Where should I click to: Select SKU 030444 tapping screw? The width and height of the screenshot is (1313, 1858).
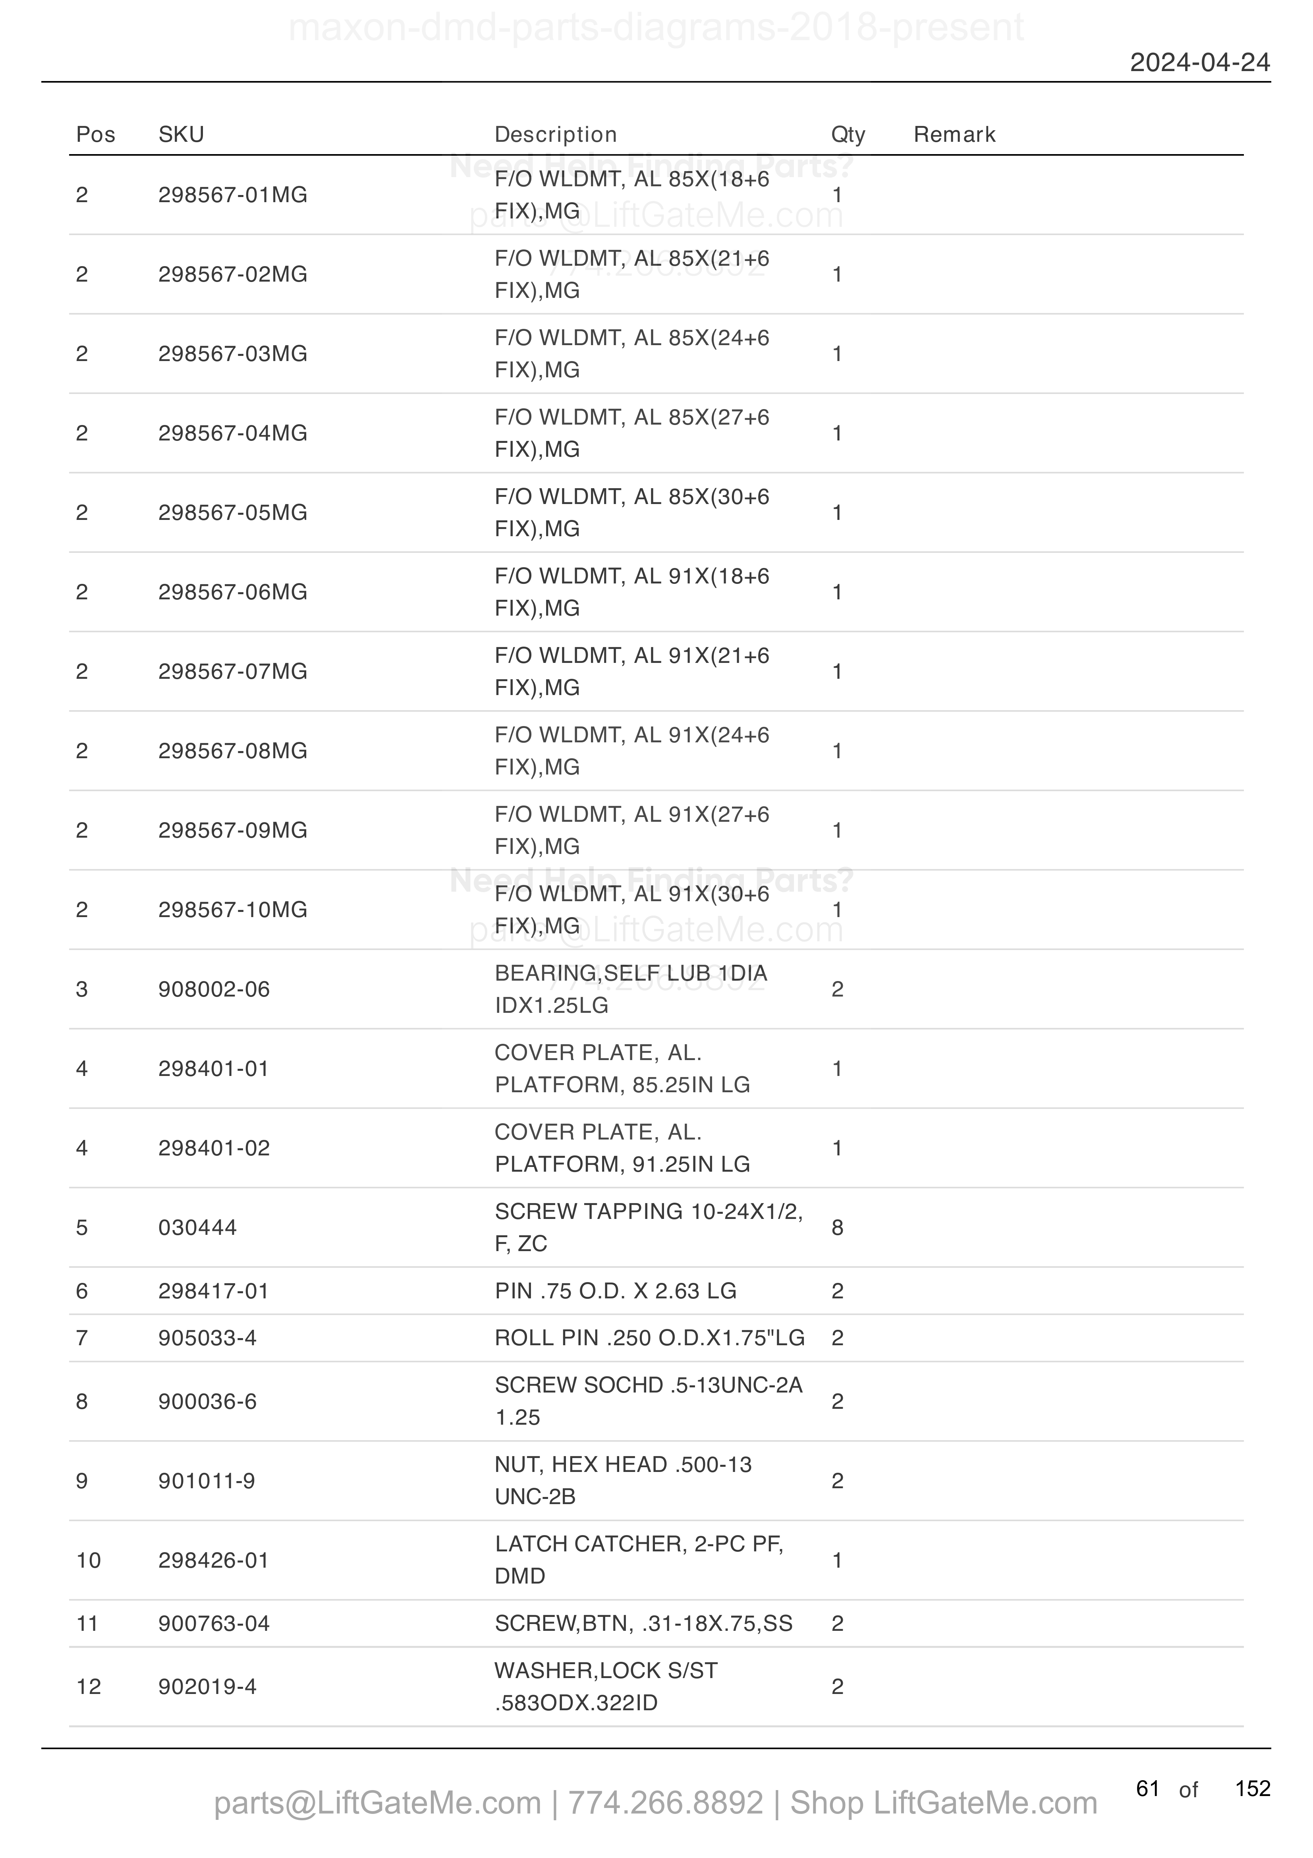point(197,1228)
